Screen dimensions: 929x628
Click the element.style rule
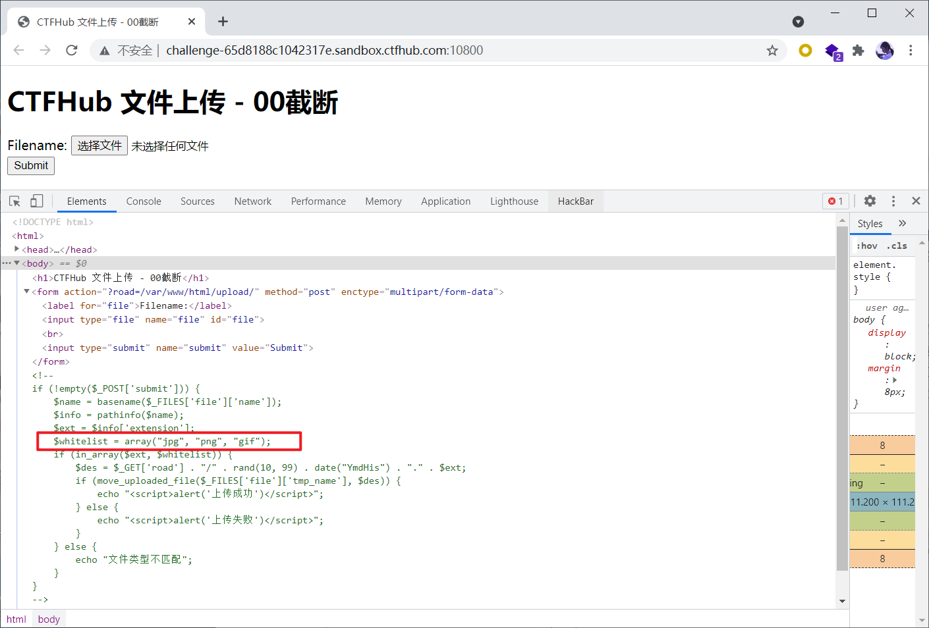point(874,271)
